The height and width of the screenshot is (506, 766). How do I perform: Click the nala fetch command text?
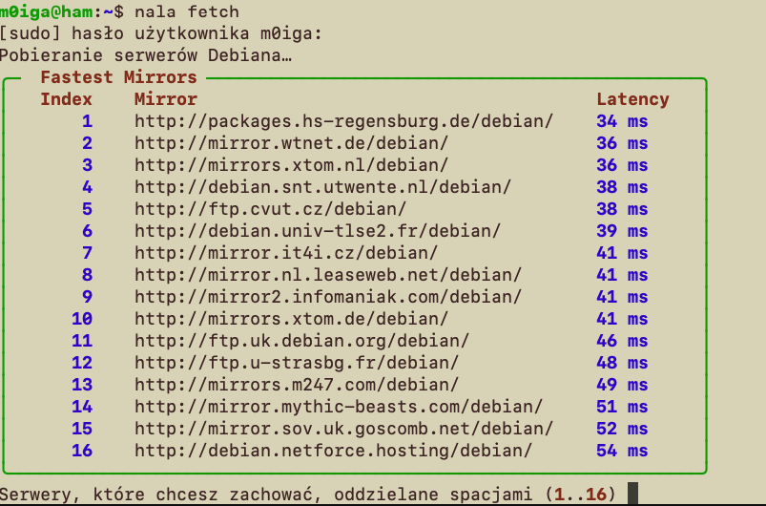[187, 11]
